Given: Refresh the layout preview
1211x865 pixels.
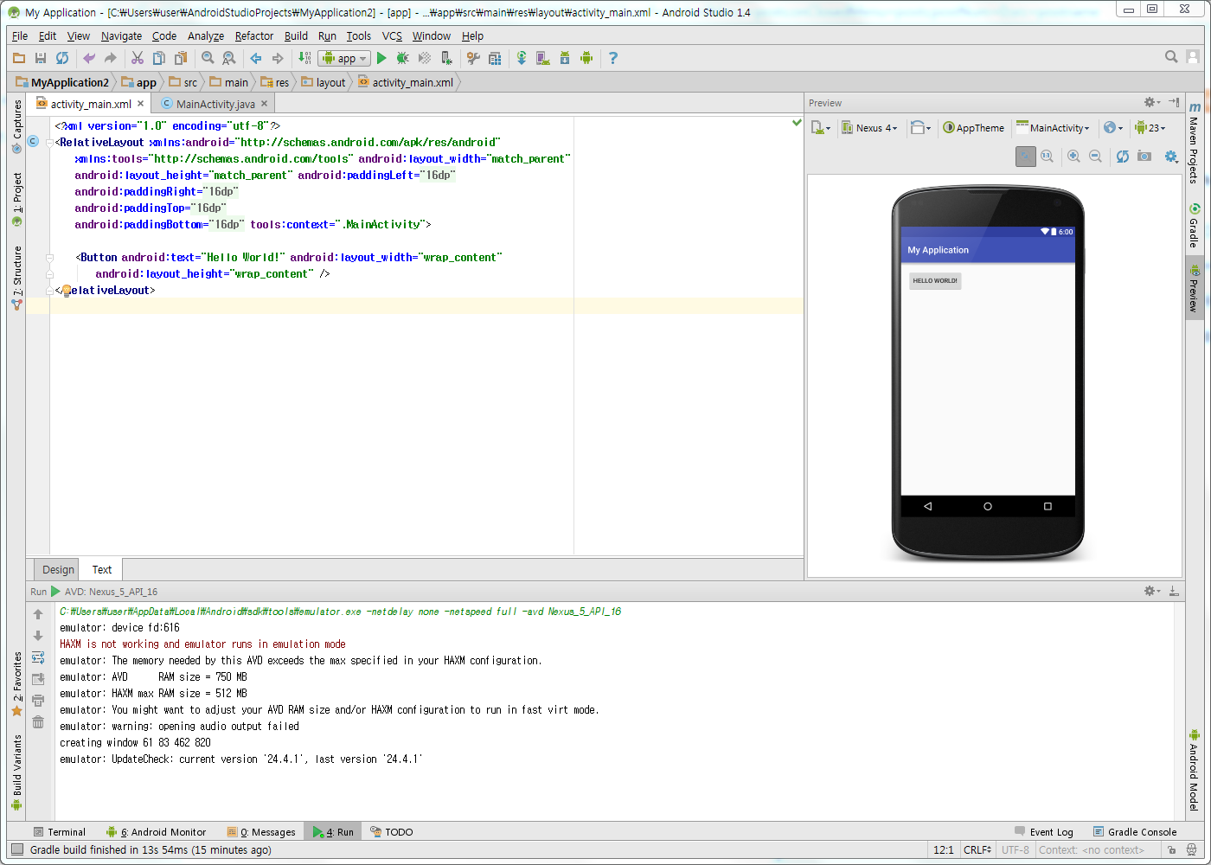Looking at the screenshot, I should tap(1122, 157).
